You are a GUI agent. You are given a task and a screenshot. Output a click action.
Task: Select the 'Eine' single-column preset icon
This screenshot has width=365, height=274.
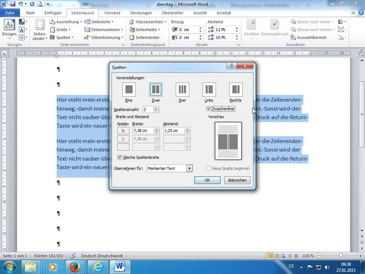point(129,90)
